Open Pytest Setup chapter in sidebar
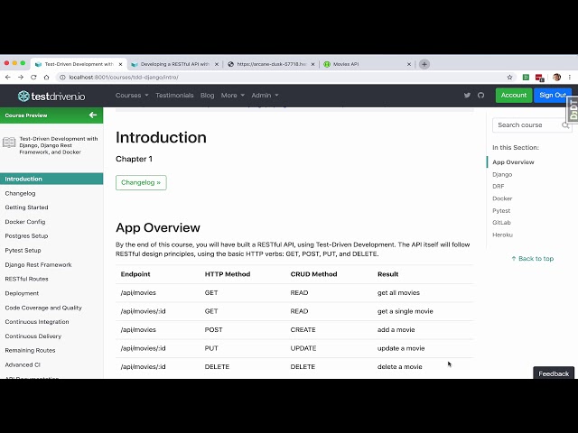This screenshot has height=433, width=578. [x=23, y=251]
